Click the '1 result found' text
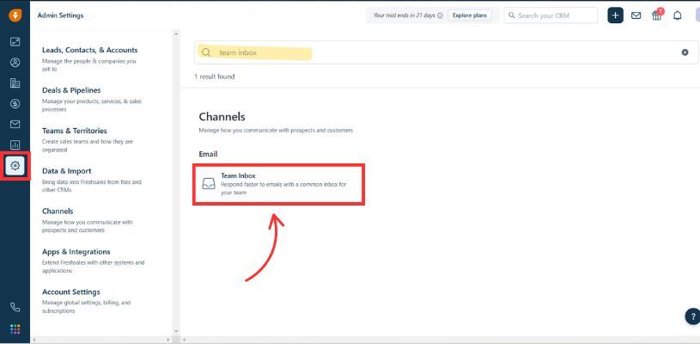Image resolution: width=700 pixels, height=344 pixels. [214, 77]
